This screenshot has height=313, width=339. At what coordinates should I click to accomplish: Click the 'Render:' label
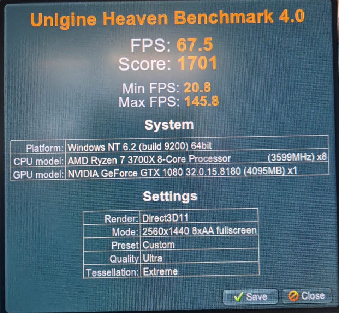[x=121, y=219]
